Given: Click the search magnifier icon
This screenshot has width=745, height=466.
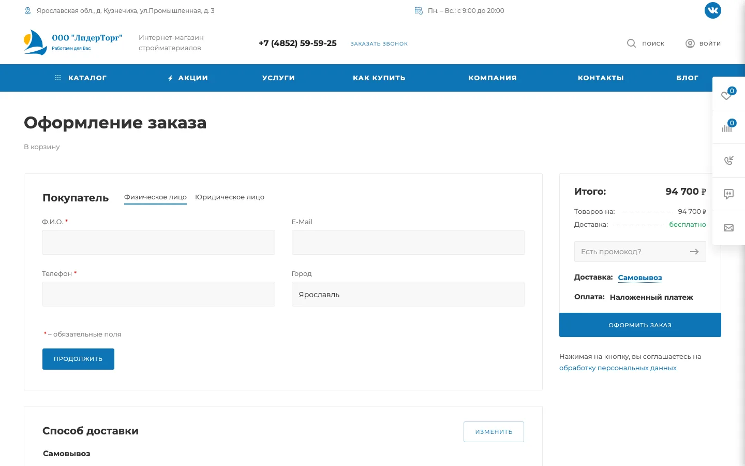Looking at the screenshot, I should tap(631, 43).
